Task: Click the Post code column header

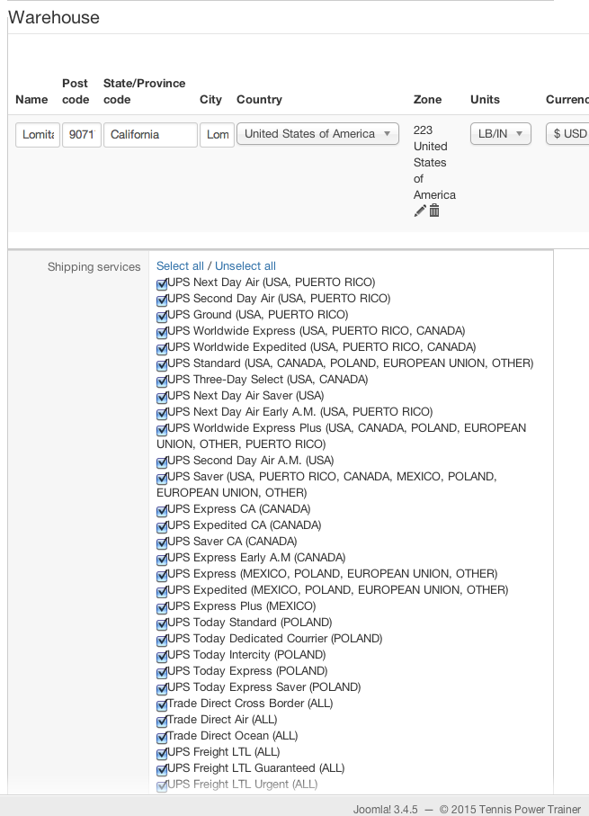Action: tap(76, 91)
